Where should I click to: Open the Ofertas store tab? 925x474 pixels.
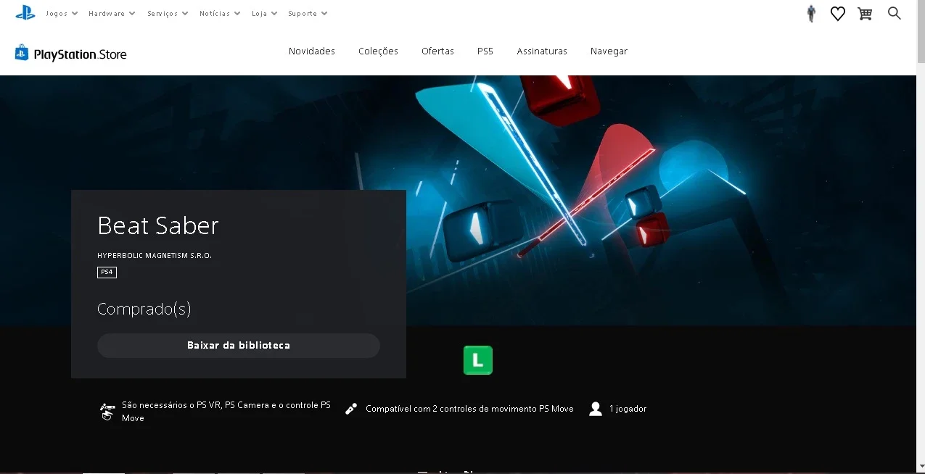coord(437,51)
